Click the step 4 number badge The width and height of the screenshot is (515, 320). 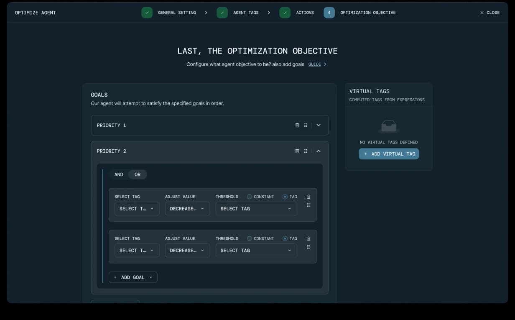pyautogui.click(x=329, y=13)
